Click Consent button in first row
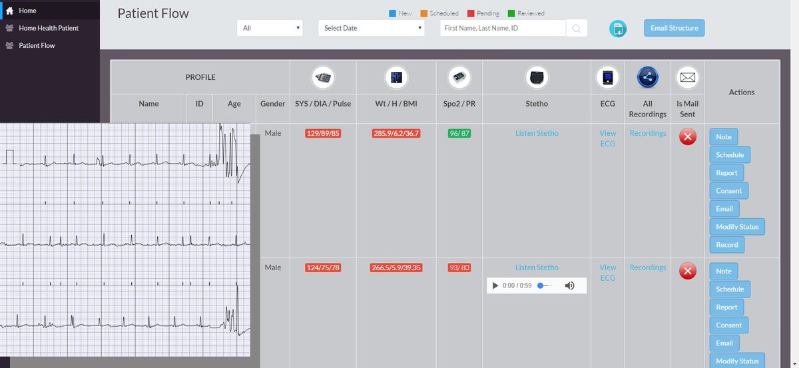This screenshot has height=368, width=799. click(x=729, y=191)
